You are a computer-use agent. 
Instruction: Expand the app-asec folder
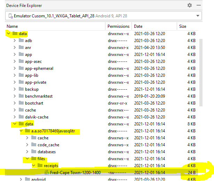15,61
